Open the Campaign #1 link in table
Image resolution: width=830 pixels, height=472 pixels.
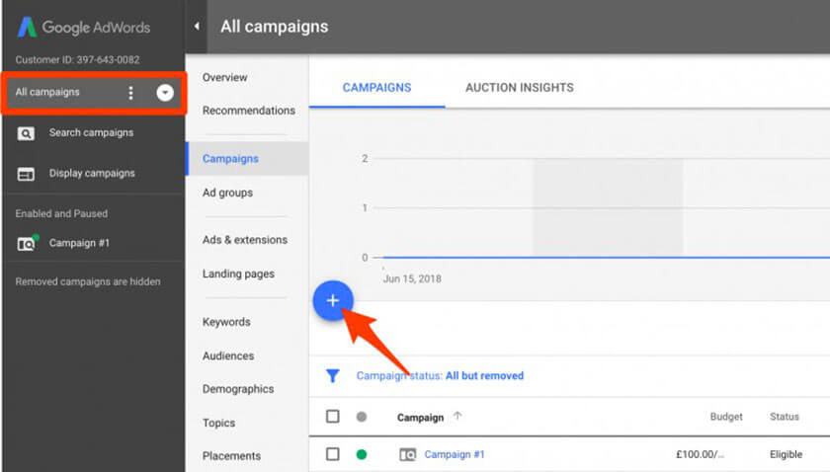point(455,454)
